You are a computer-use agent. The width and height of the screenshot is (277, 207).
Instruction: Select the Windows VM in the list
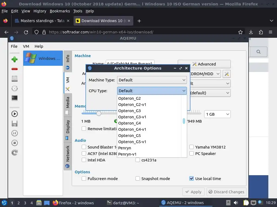tap(43, 58)
